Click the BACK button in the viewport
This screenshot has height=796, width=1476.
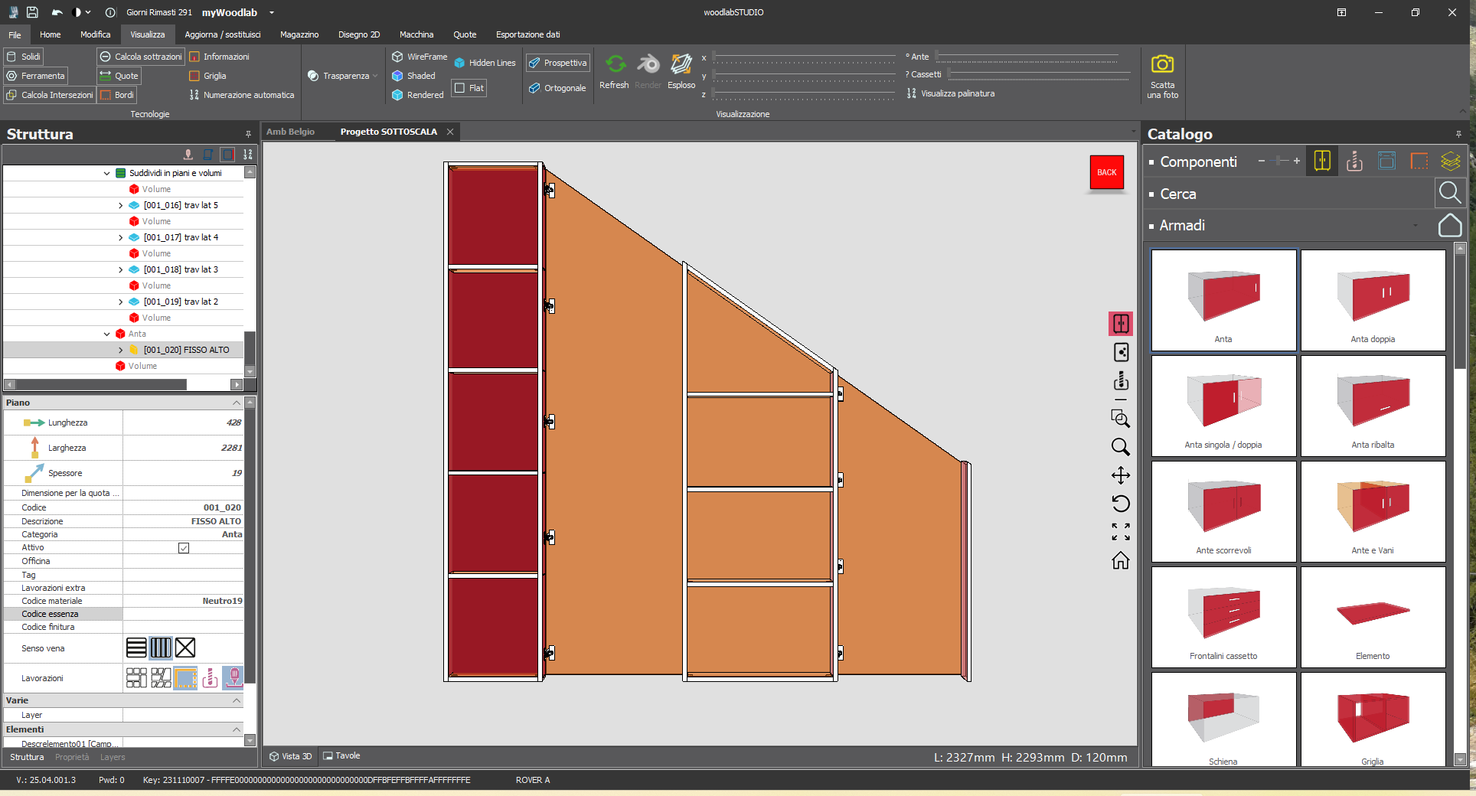[x=1107, y=172]
